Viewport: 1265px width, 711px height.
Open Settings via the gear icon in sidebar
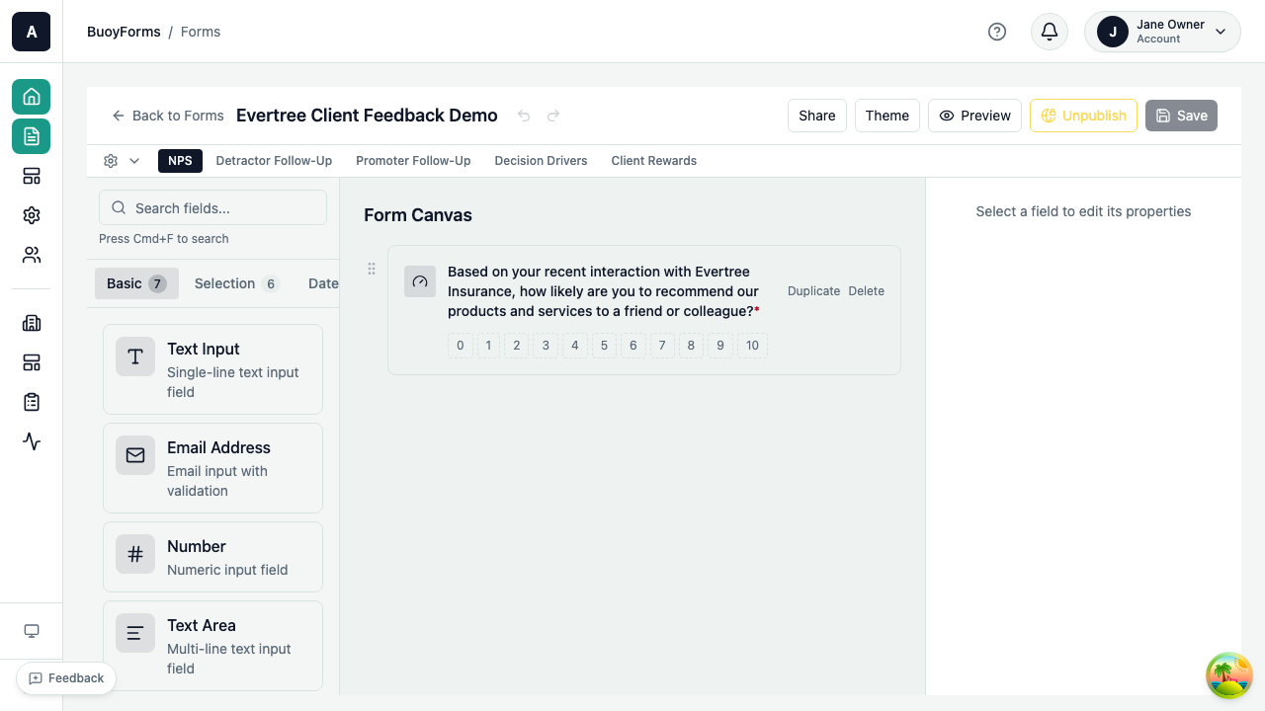(31, 215)
